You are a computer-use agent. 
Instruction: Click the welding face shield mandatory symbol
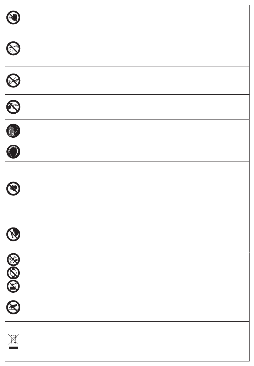(x=13, y=131)
